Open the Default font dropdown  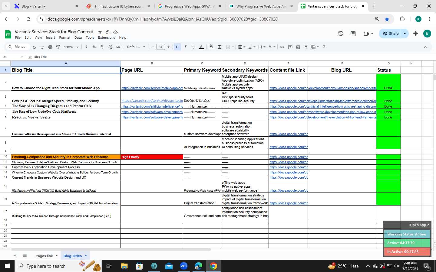coord(136,47)
